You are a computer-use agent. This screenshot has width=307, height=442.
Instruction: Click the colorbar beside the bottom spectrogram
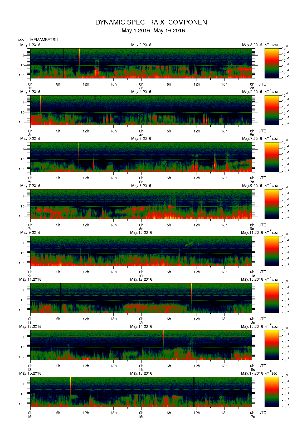[271, 392]
